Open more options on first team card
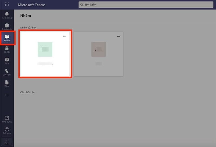Viewport: 216px width, 147px height. tap(65, 36)
